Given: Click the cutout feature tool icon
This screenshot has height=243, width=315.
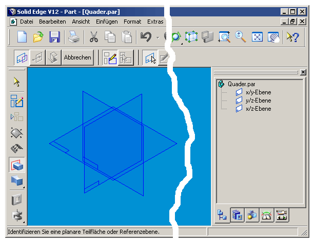Looking at the screenshot, I should [17, 180].
